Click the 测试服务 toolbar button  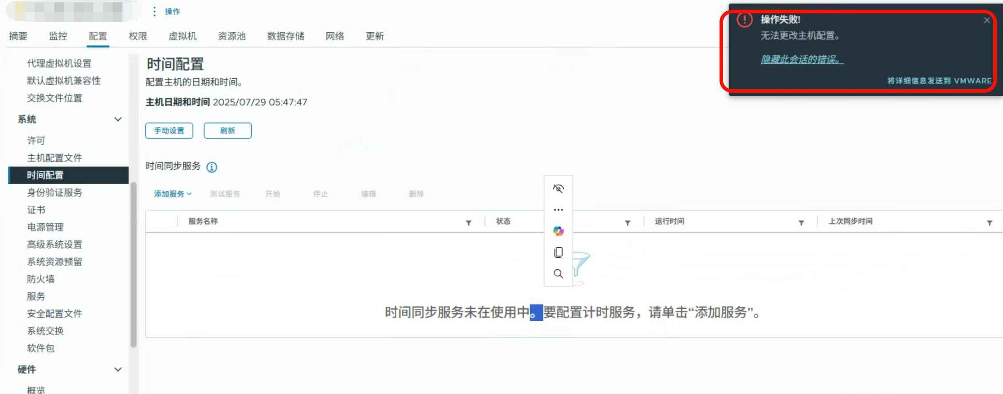tap(225, 194)
